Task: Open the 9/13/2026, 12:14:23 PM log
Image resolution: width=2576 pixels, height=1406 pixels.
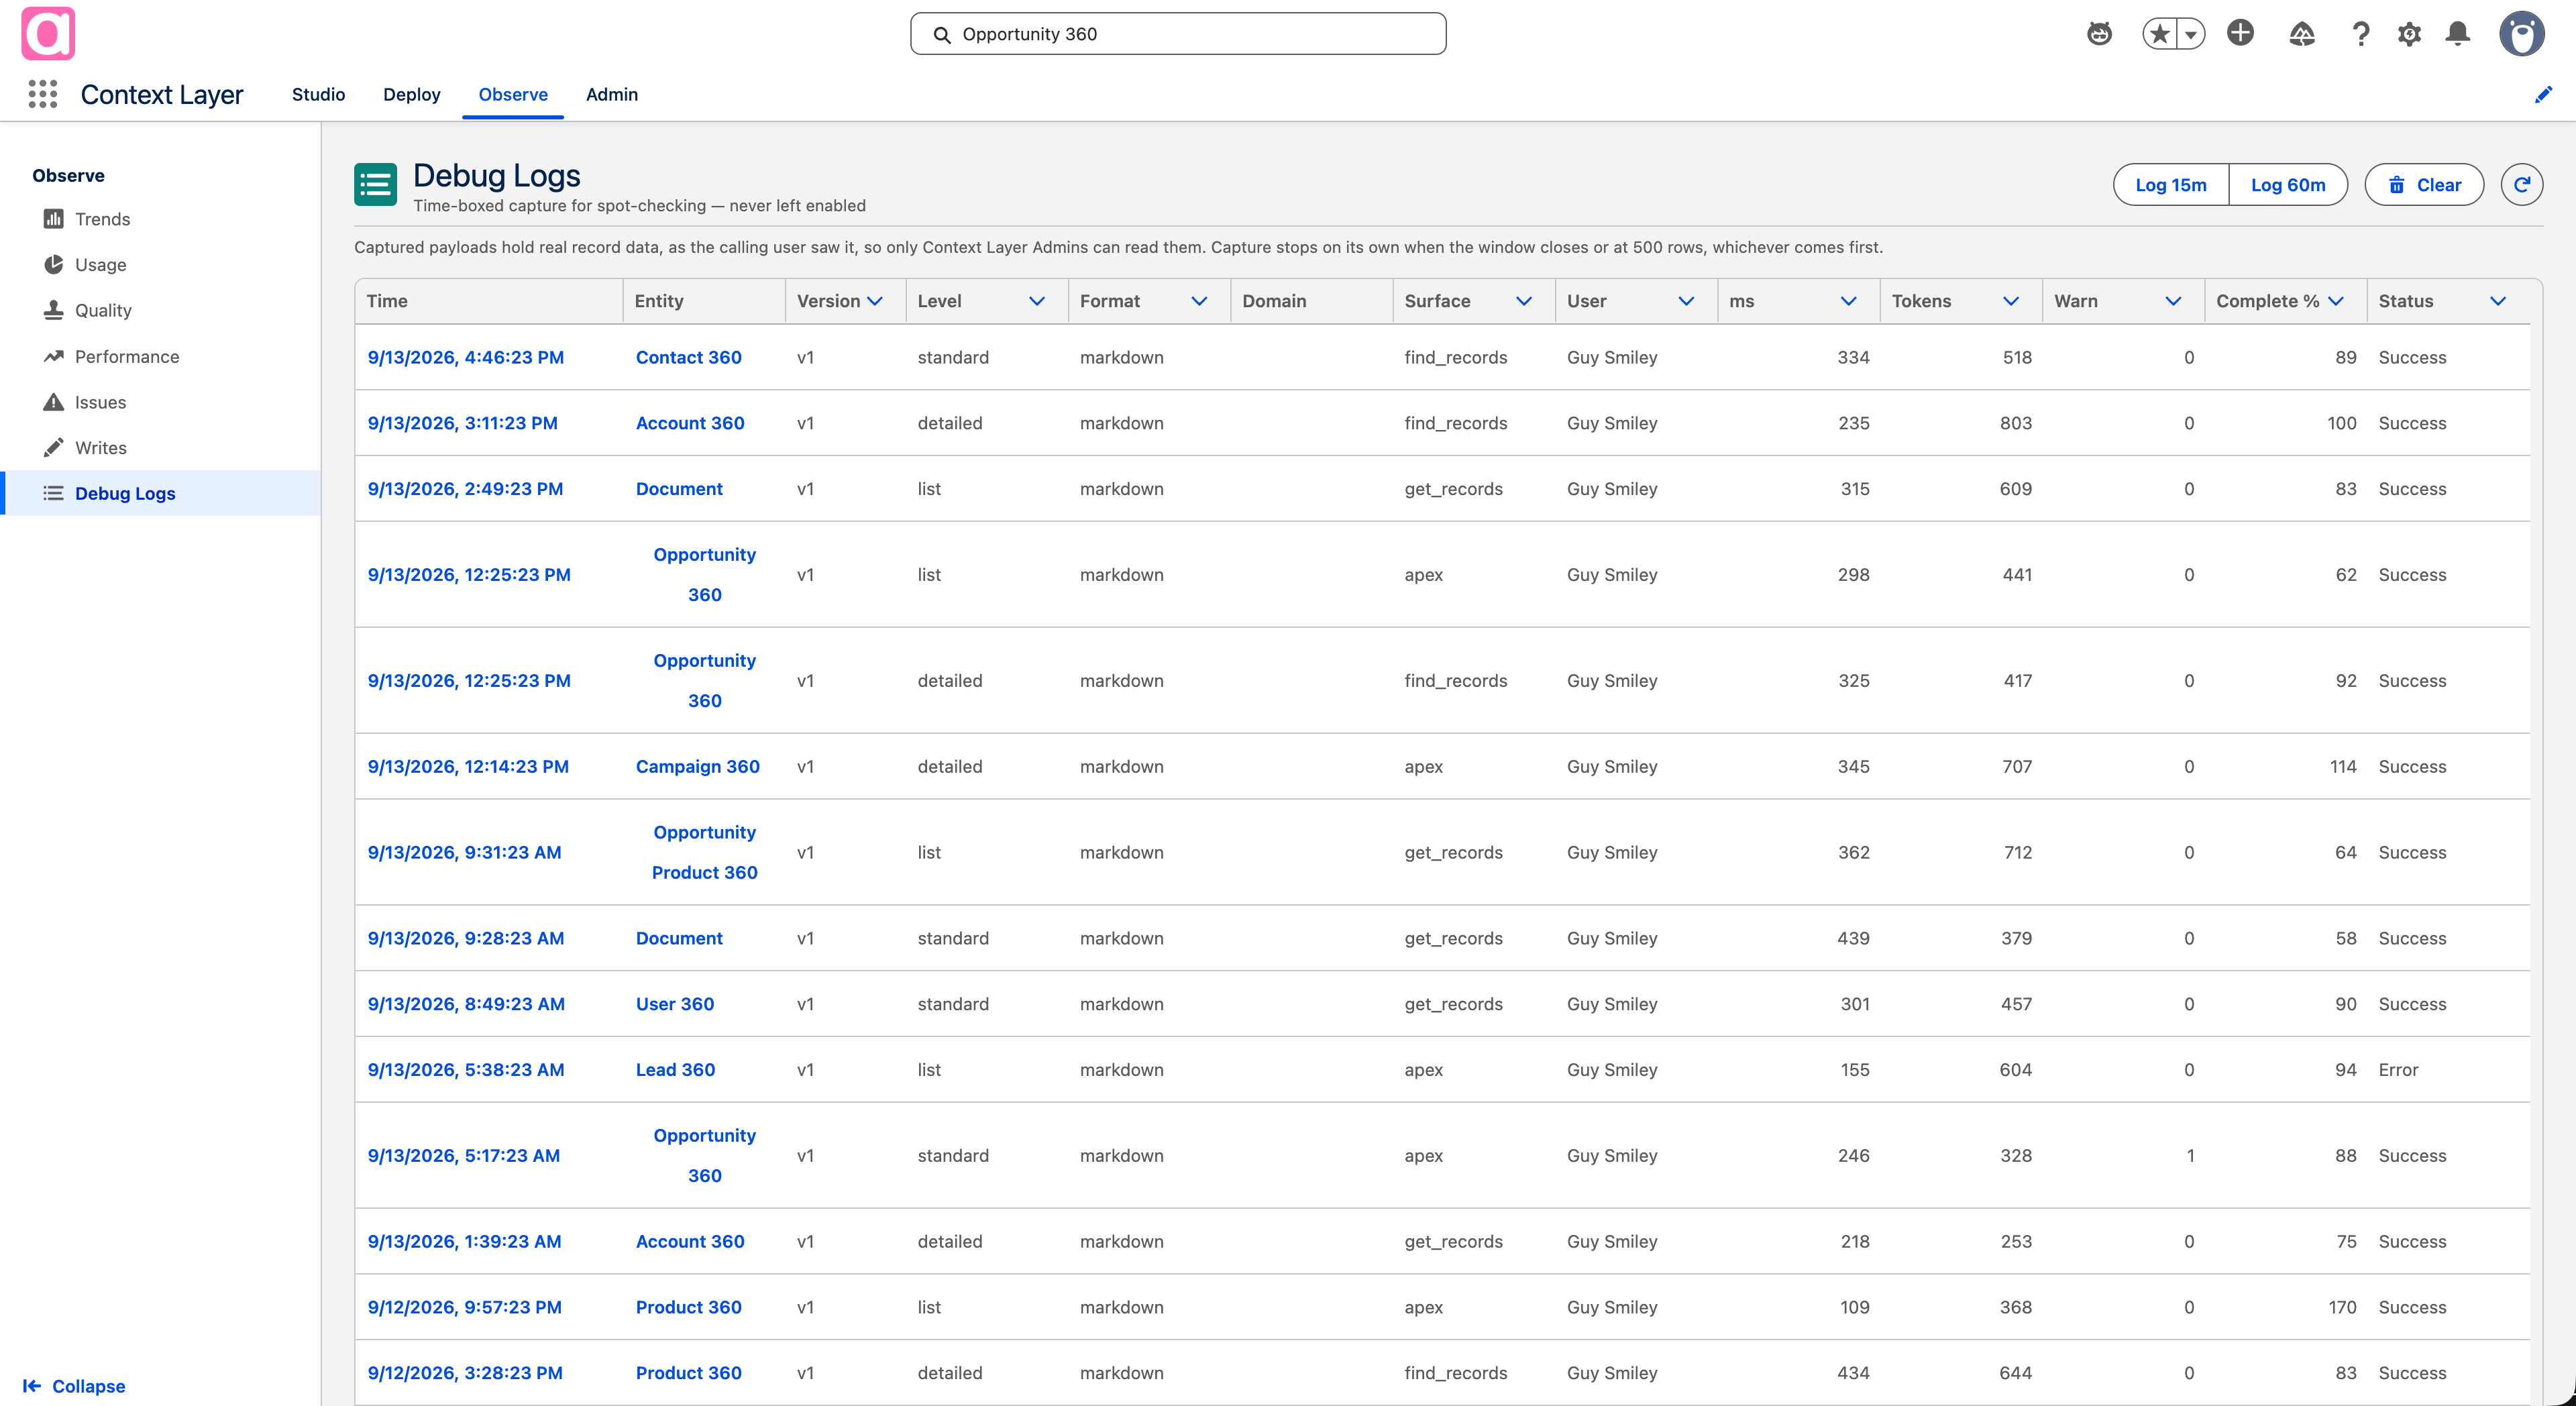Action: (468, 766)
